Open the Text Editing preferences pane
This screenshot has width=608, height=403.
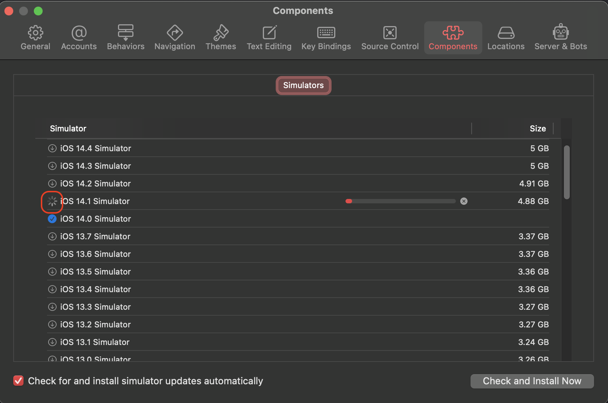point(269,38)
